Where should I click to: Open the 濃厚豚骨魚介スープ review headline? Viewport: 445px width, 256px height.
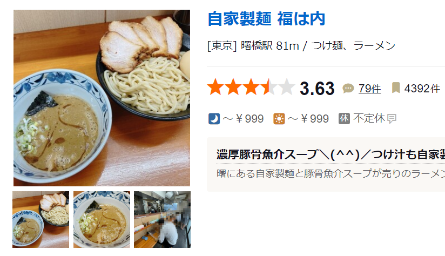tap(331, 154)
